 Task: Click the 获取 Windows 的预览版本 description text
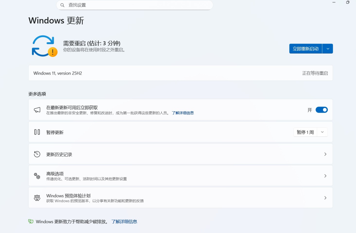(x=95, y=201)
